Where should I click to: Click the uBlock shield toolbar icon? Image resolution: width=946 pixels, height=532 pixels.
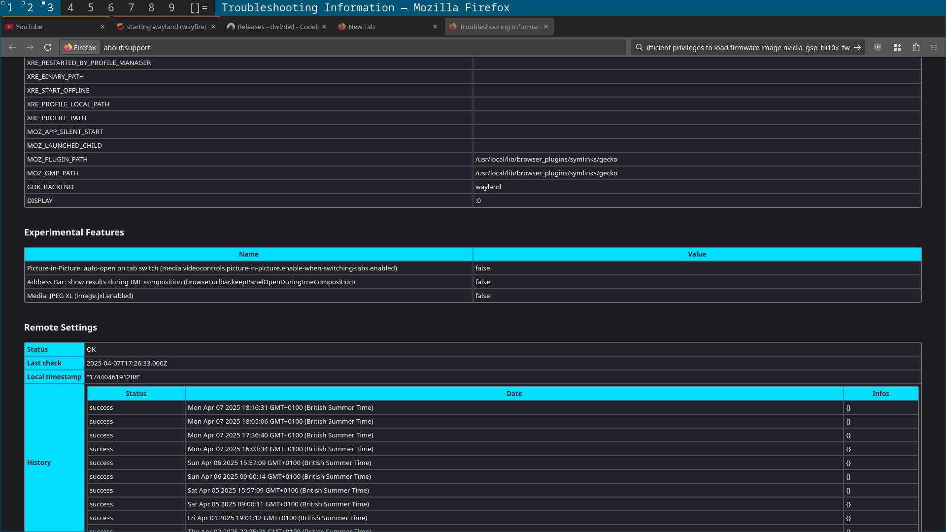878,47
